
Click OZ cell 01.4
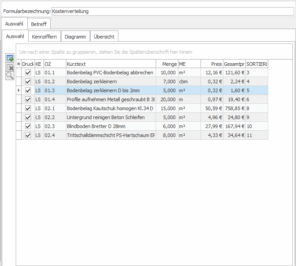coord(55,99)
